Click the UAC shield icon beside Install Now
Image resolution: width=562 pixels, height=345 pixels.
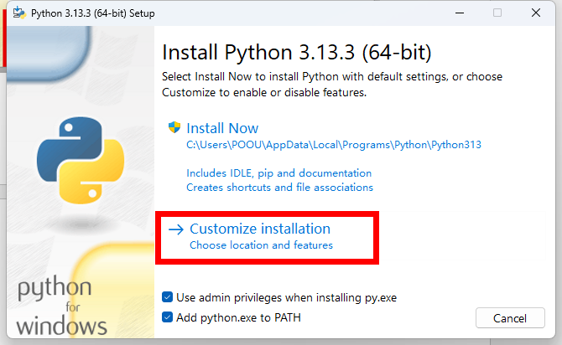[x=174, y=127]
